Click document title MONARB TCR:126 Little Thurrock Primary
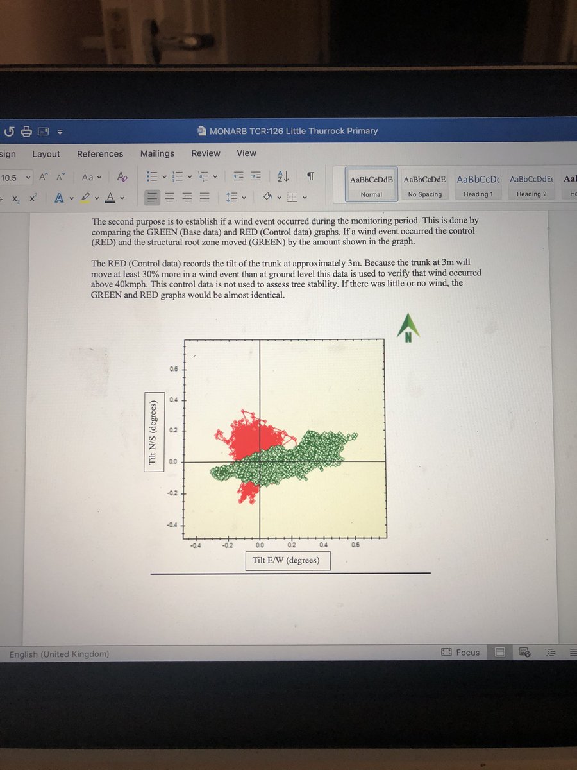Image resolution: width=577 pixels, height=770 pixels. 294,131
